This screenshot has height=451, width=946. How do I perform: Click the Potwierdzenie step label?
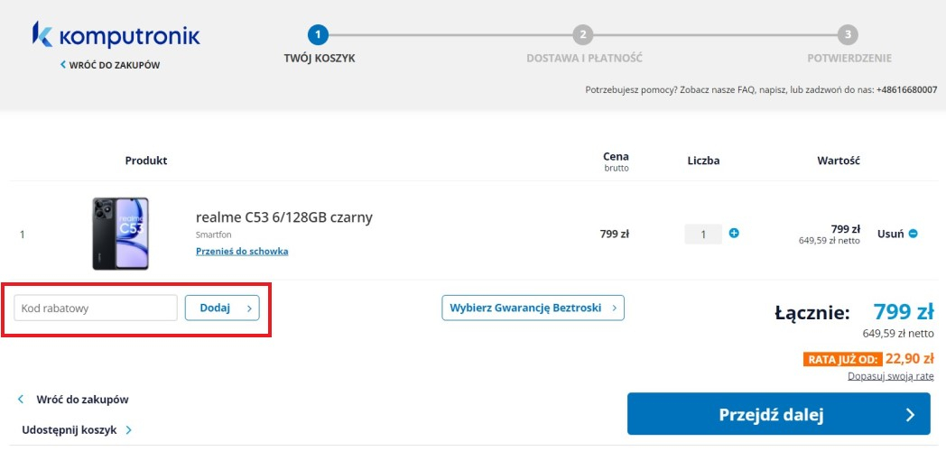point(849,59)
